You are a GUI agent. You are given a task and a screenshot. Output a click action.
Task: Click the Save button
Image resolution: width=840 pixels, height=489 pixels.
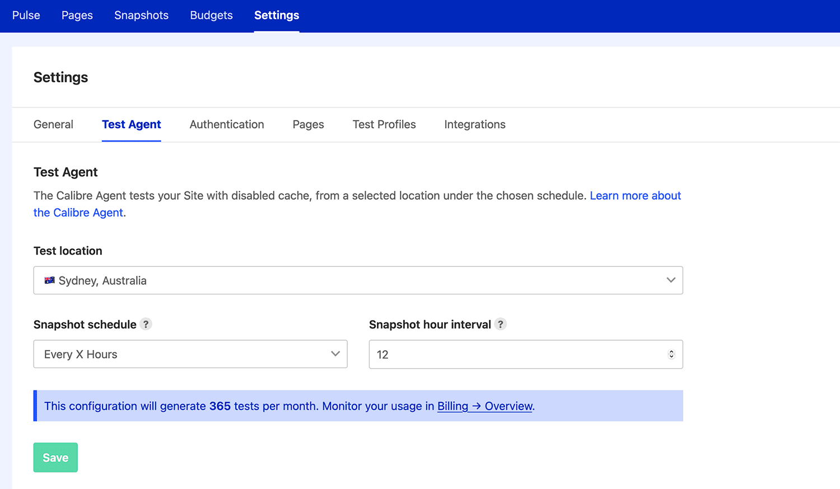point(55,457)
